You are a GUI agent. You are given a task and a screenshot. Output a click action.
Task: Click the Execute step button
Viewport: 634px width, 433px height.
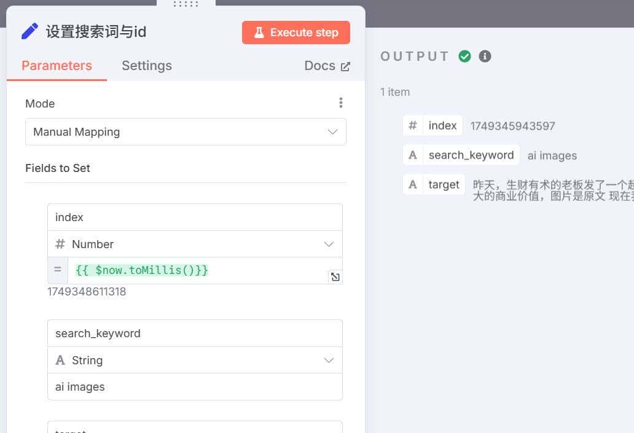(295, 32)
